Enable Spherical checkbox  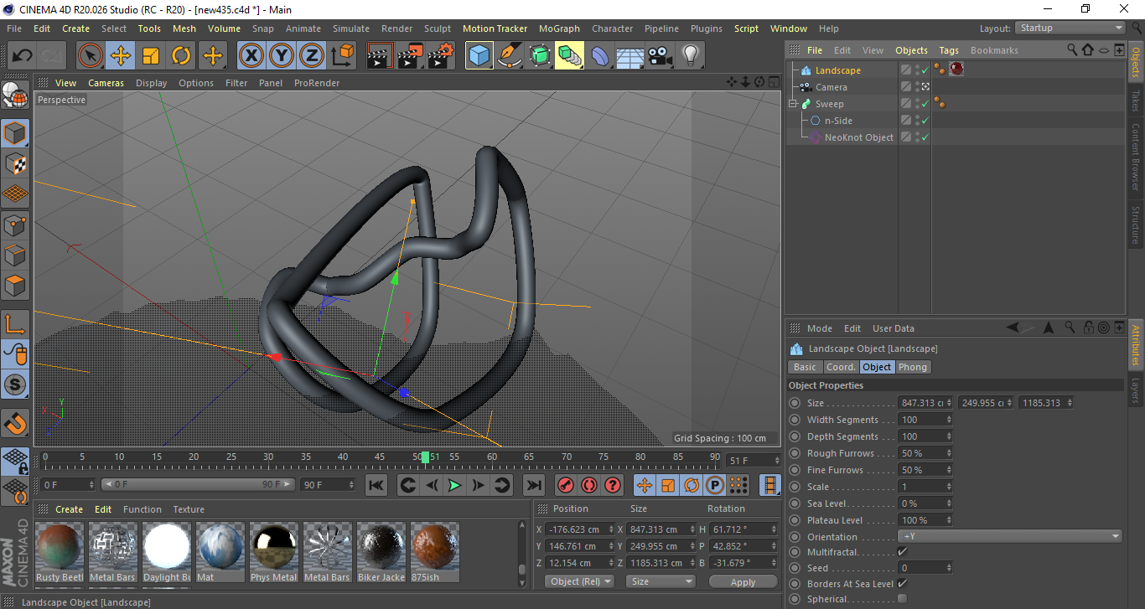[x=902, y=599]
